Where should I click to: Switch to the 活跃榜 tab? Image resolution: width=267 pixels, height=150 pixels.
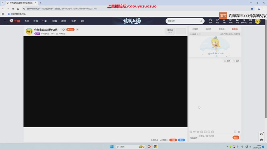coord(208,29)
